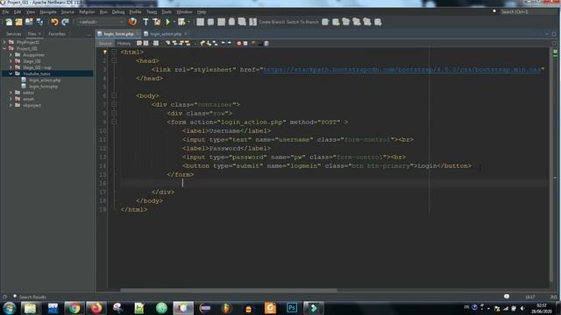Screen dimensions: 561x315
Task: Open the Debug menu
Action: pyautogui.click(x=118, y=11)
